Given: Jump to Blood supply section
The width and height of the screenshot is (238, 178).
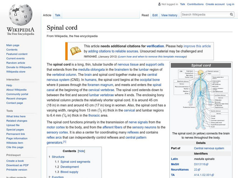Looking at the screenshot, I should click(x=69, y=172).
